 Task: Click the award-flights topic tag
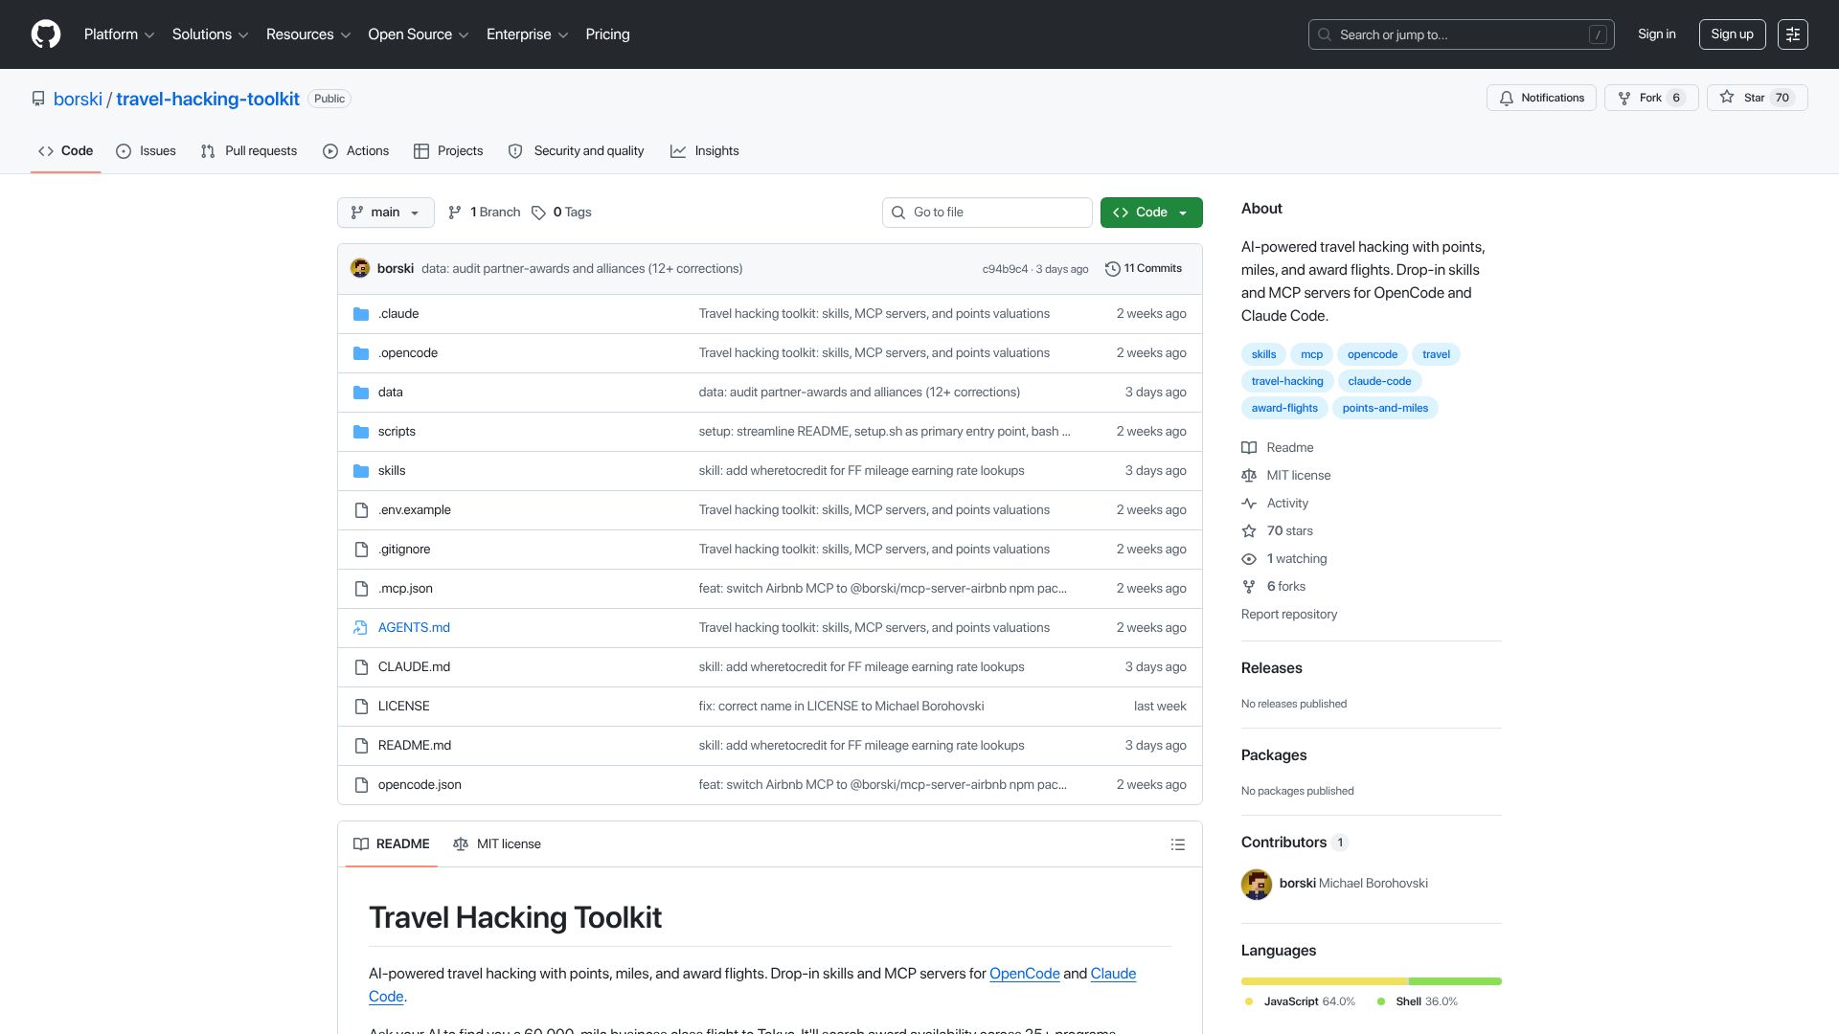click(x=1283, y=408)
